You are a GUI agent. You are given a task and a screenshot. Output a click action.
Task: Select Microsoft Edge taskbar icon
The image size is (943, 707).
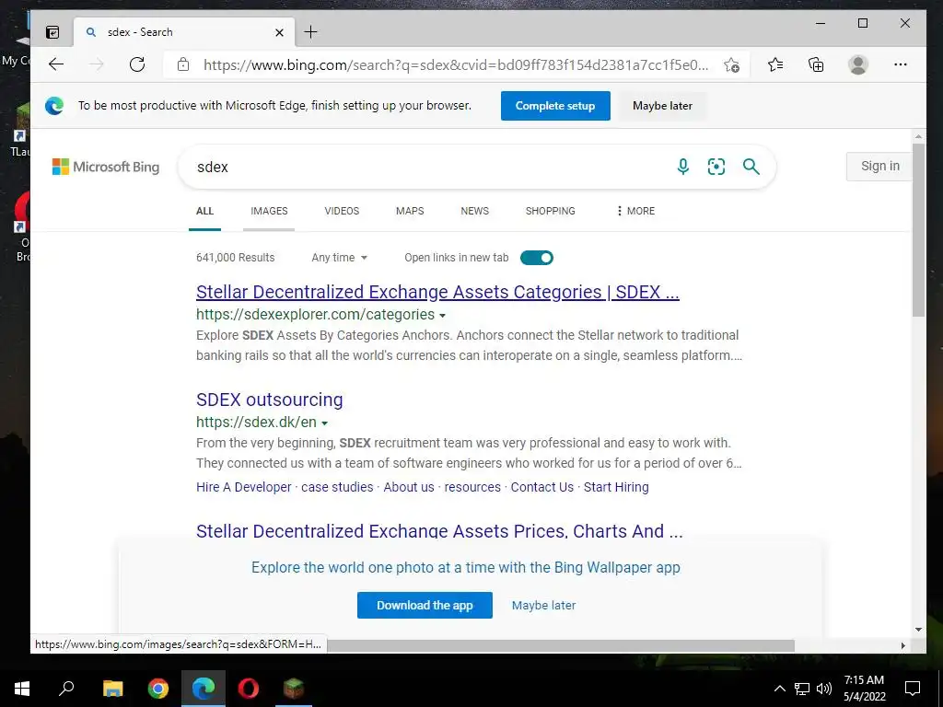pyautogui.click(x=204, y=689)
